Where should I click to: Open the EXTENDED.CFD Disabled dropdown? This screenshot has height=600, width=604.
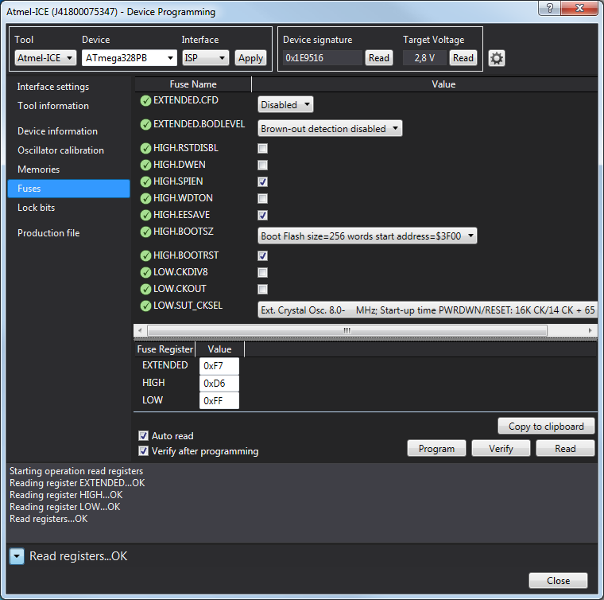[285, 104]
